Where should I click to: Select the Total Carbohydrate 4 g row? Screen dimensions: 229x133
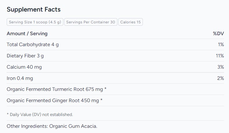pyautogui.click(x=115, y=45)
